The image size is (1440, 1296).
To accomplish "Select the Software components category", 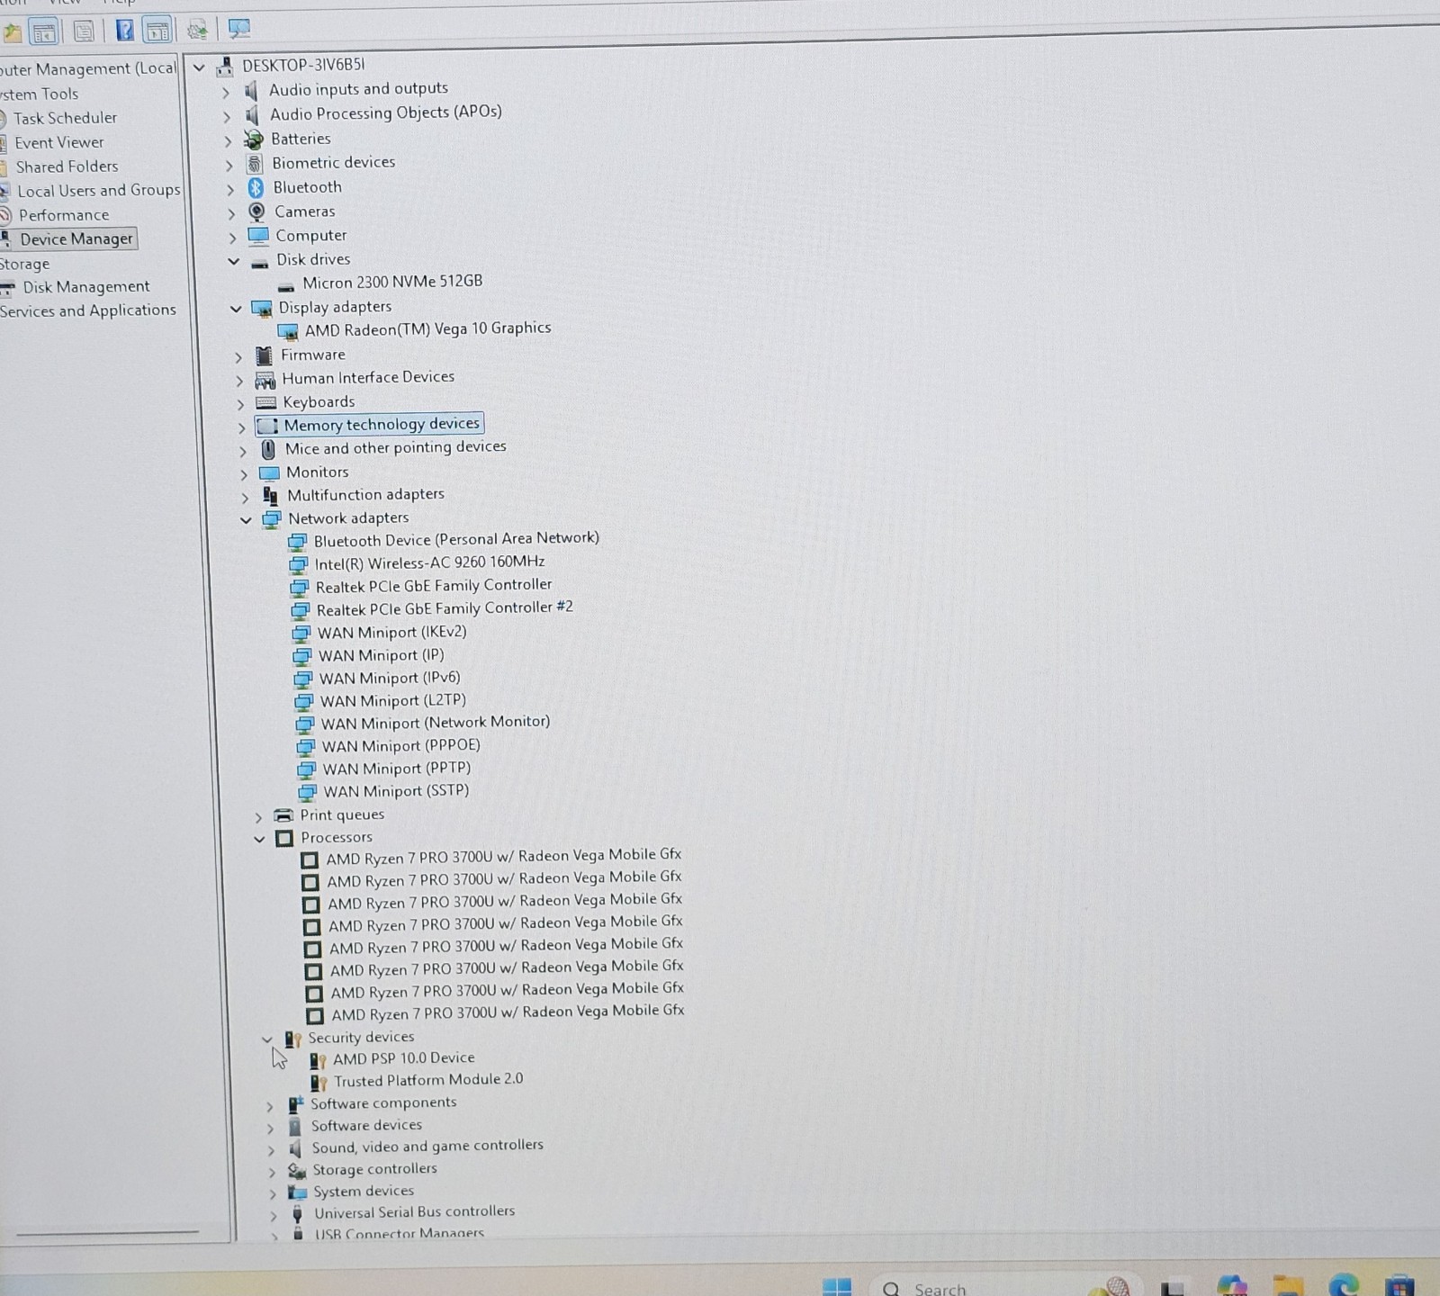I will (383, 1103).
